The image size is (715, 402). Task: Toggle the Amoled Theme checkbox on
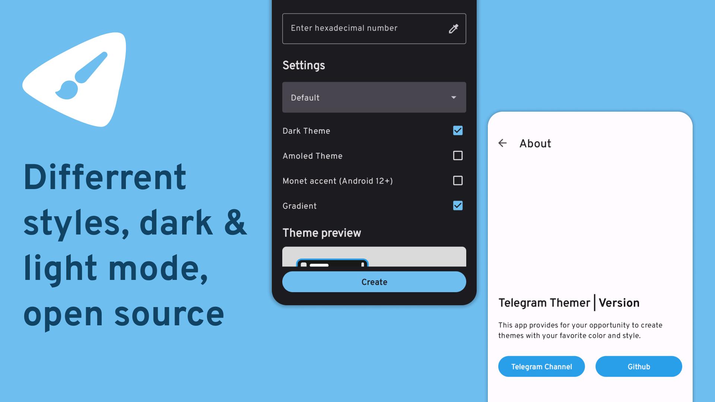pyautogui.click(x=457, y=156)
